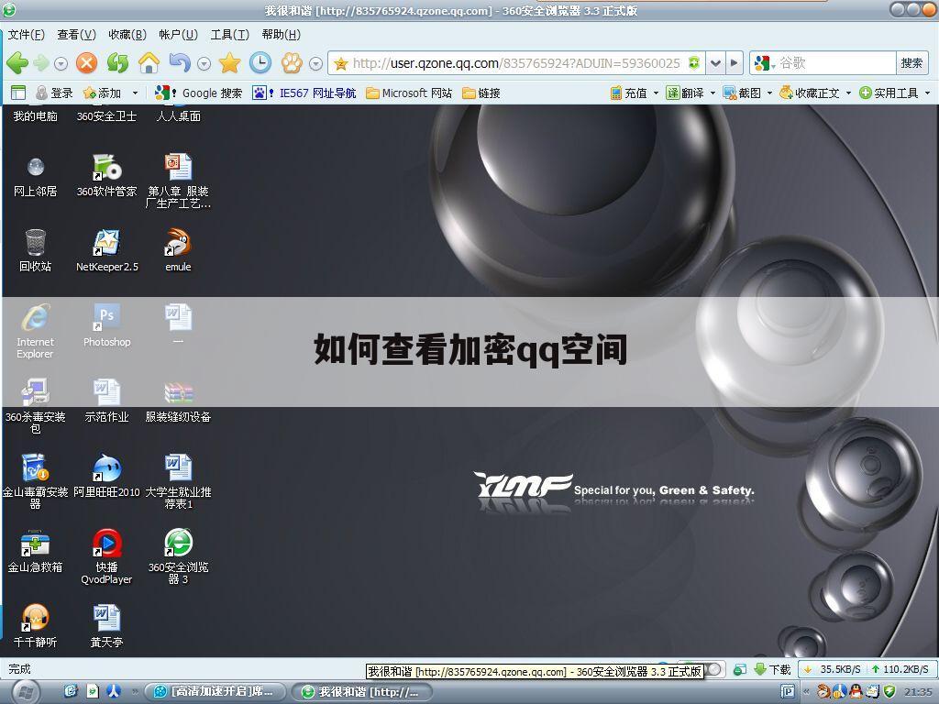
Task: Select the NetKeeper2.5 desktop icon
Action: (x=106, y=250)
